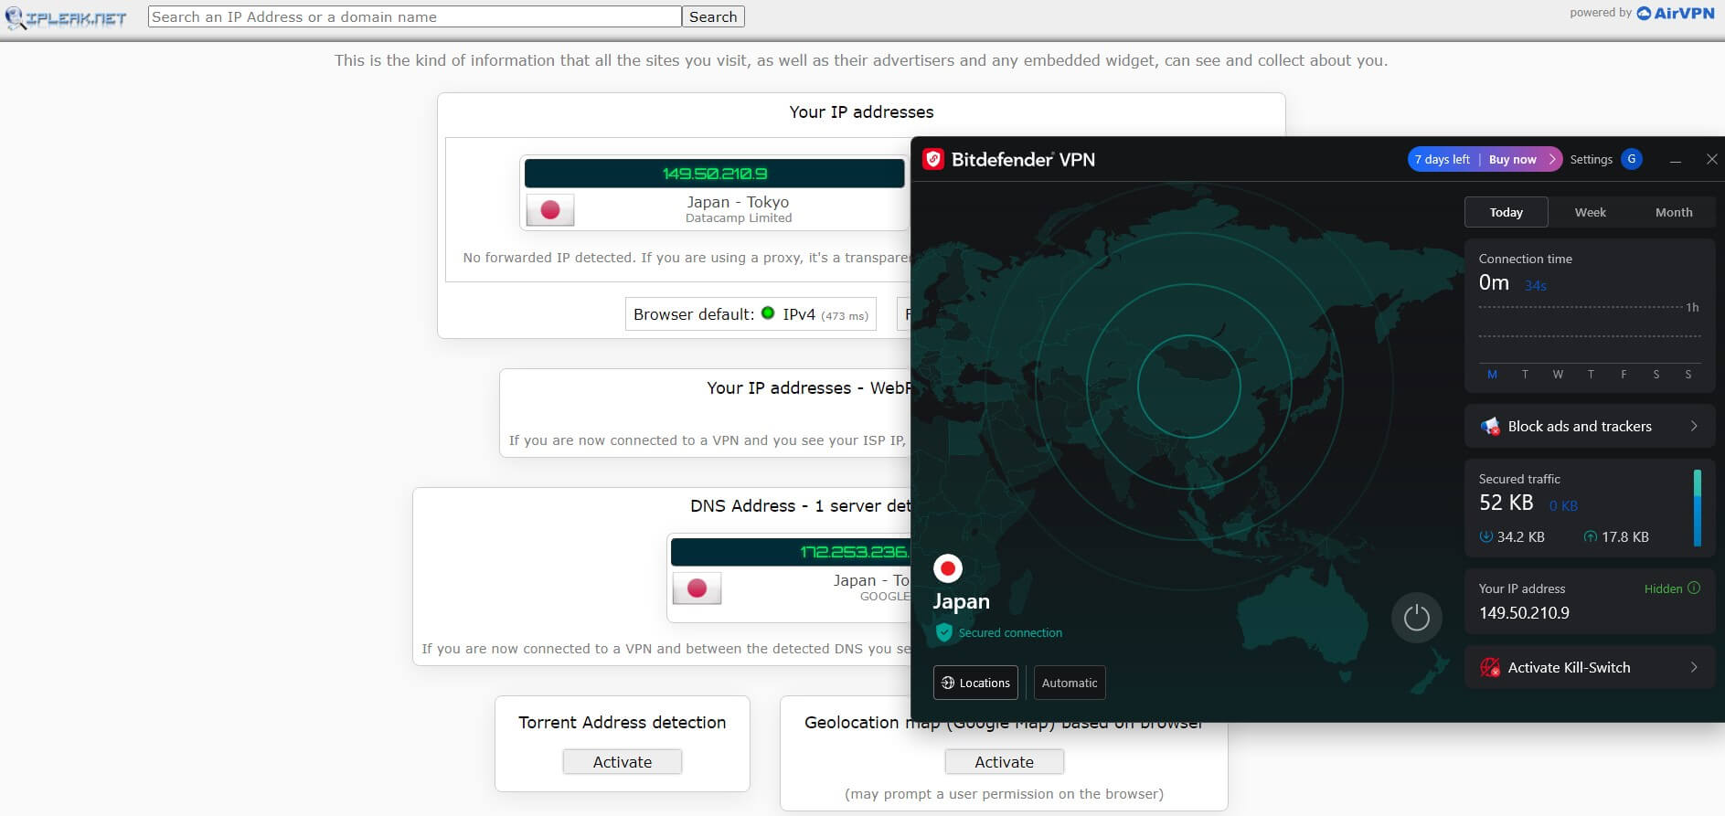Click the Japan flag under IP 149.50.210.9

pyautogui.click(x=550, y=210)
